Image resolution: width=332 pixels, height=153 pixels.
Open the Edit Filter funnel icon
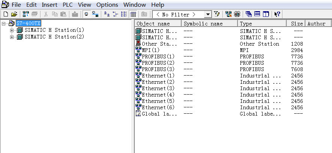[216, 14]
